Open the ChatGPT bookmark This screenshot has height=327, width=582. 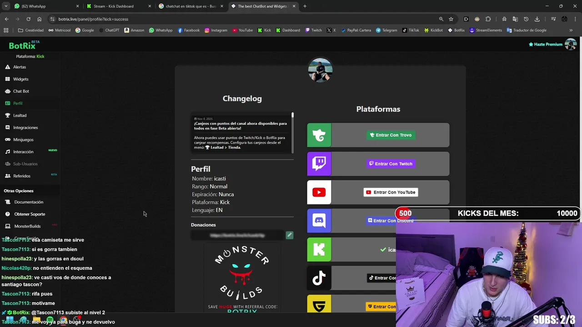(109, 30)
